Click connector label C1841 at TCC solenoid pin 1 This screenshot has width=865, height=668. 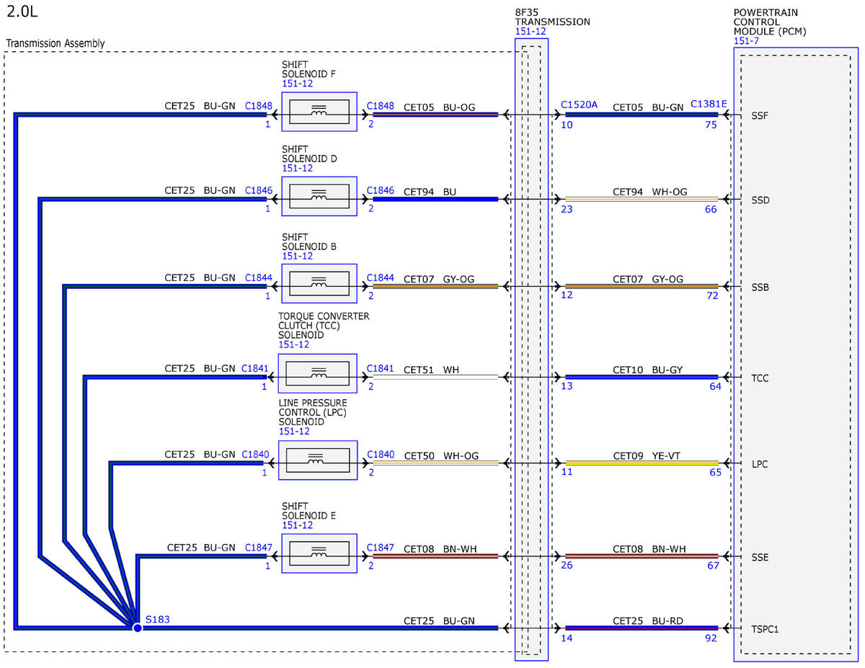254,368
